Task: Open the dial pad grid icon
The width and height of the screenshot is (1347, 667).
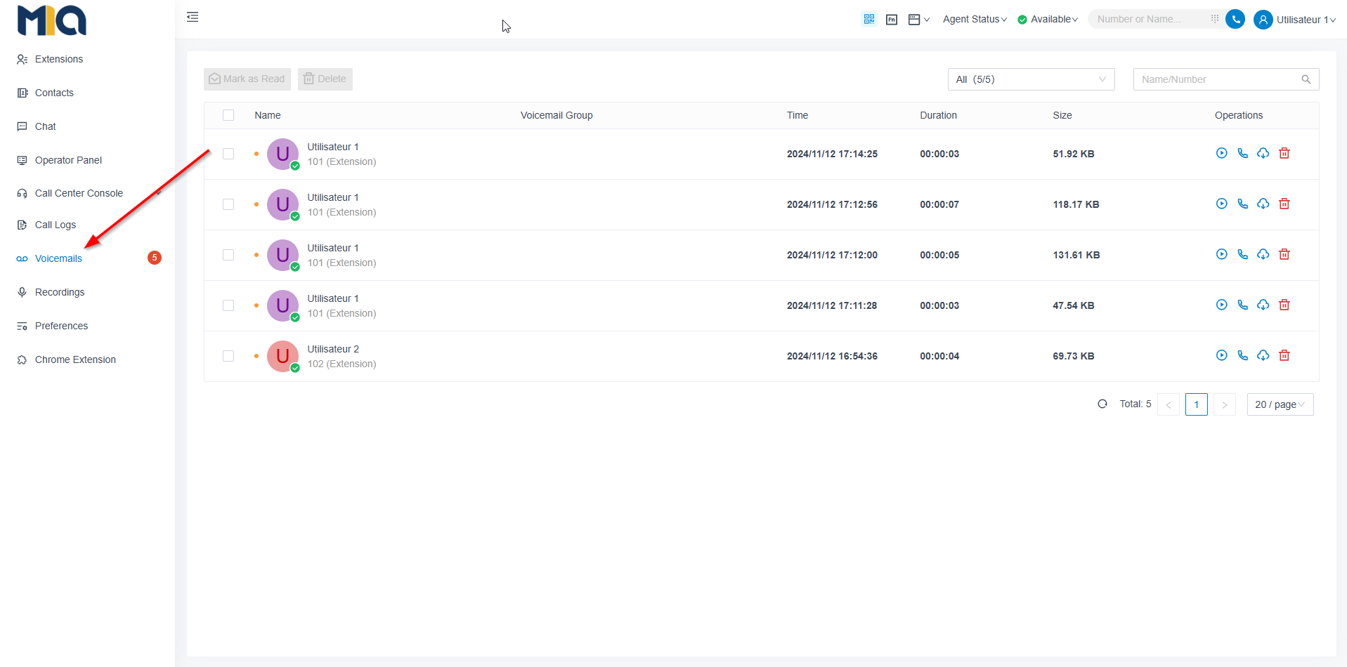Action: [1215, 19]
